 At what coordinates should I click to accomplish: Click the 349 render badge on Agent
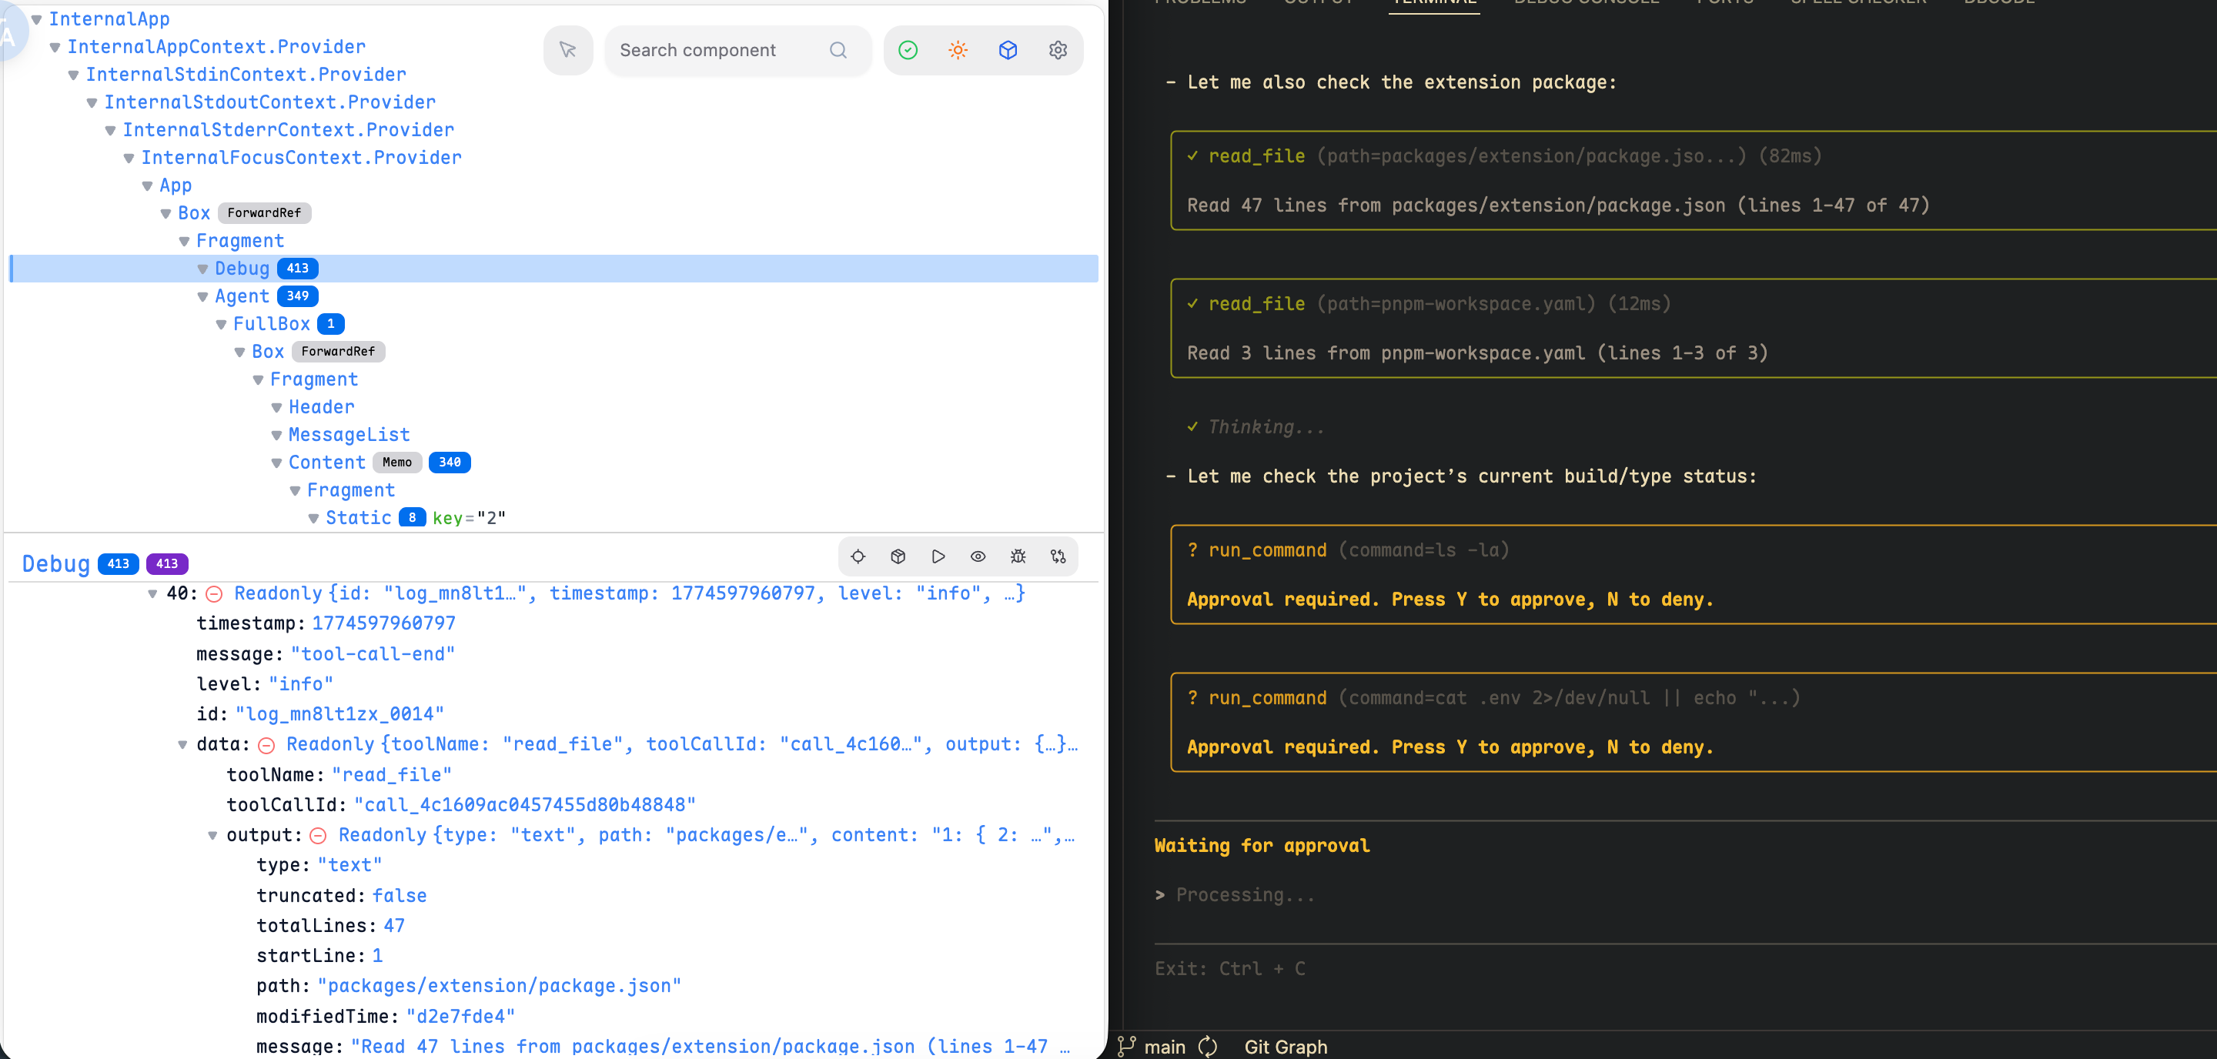(298, 296)
